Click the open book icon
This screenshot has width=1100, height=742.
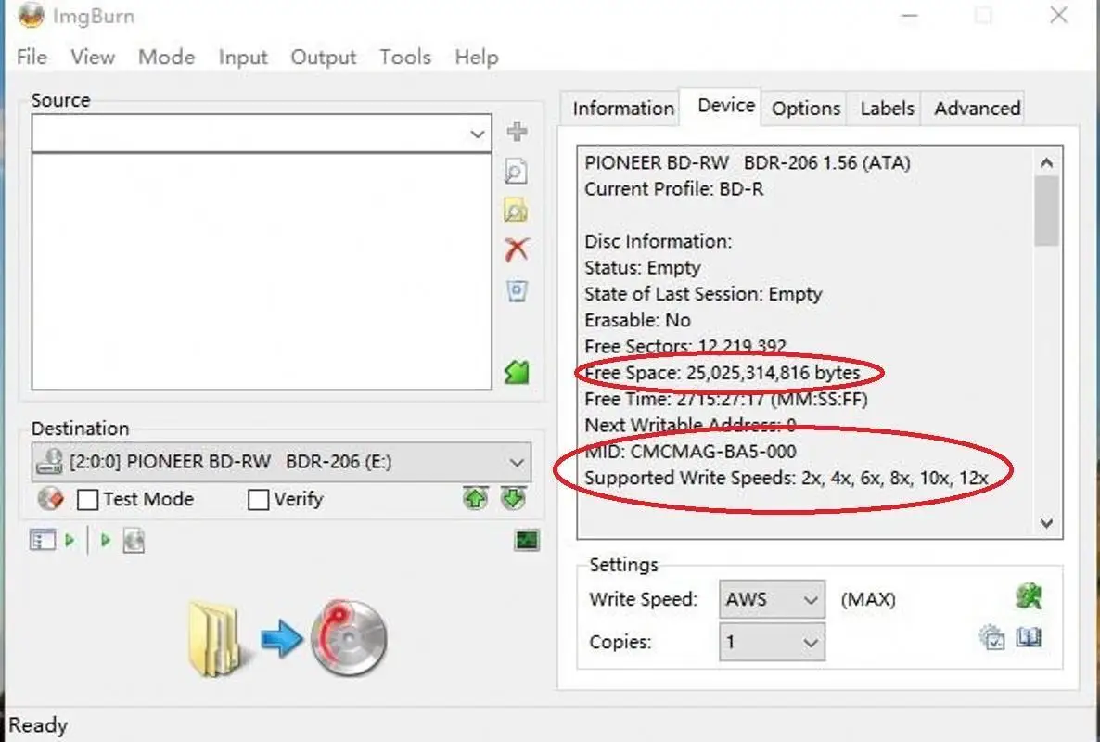1029,637
